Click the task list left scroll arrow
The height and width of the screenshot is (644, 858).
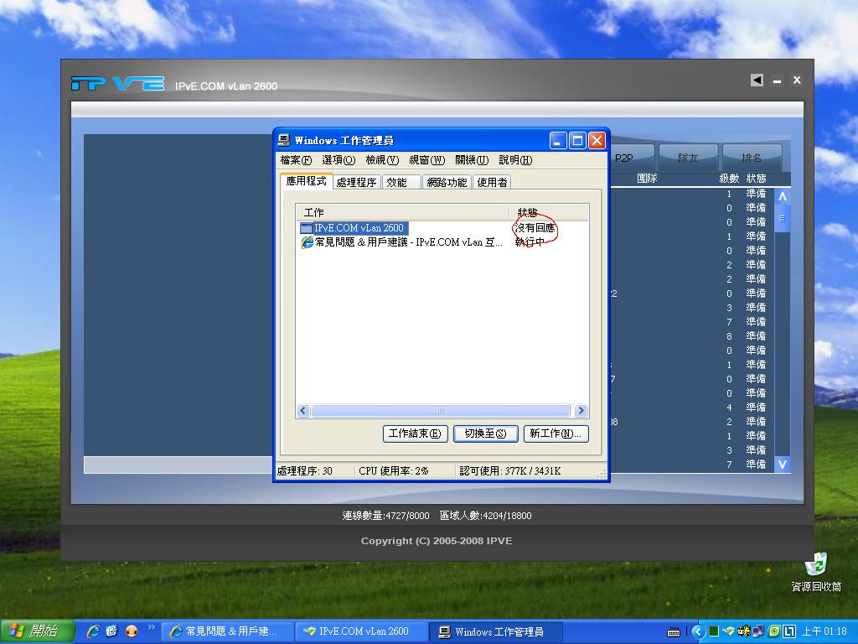(303, 410)
